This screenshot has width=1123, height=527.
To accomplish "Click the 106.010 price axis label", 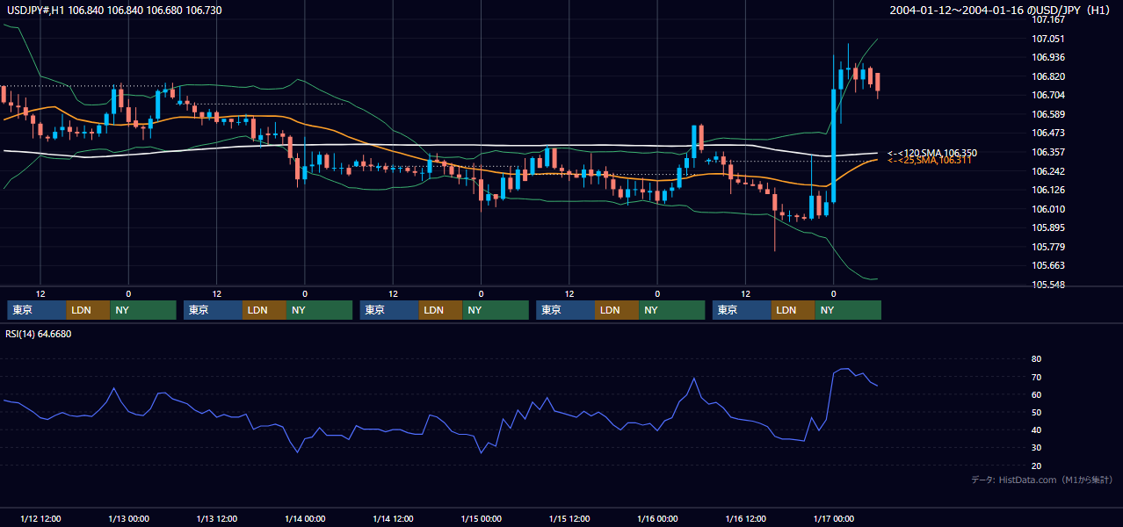I will (x=1048, y=209).
